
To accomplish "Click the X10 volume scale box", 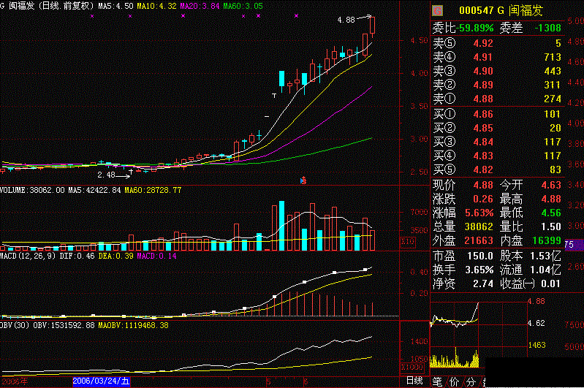I will 408,241.
